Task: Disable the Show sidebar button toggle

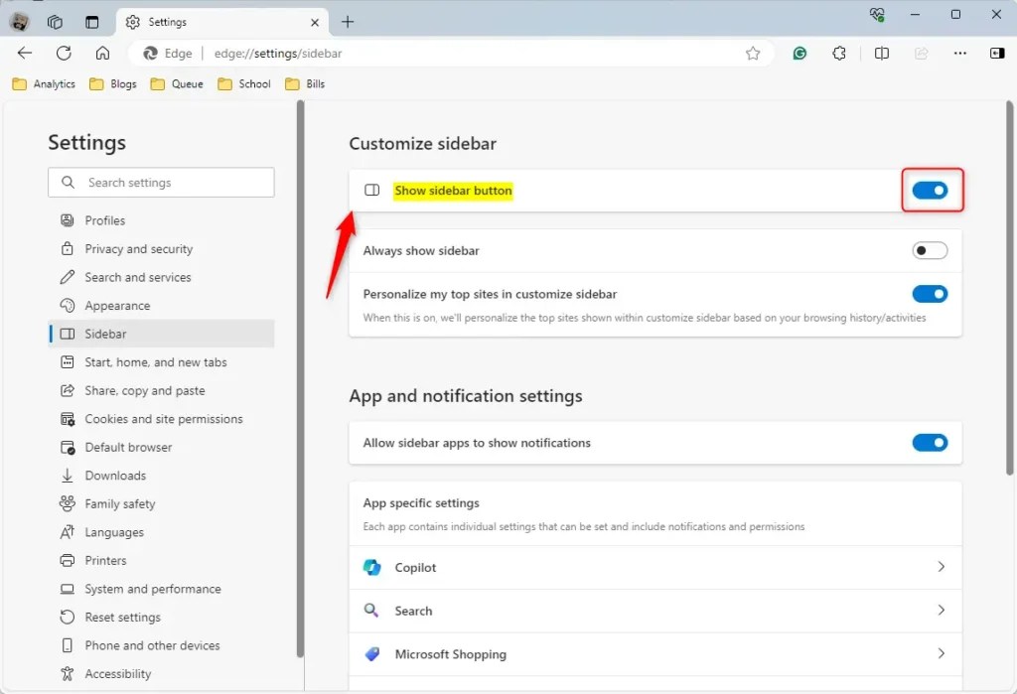Action: point(931,190)
